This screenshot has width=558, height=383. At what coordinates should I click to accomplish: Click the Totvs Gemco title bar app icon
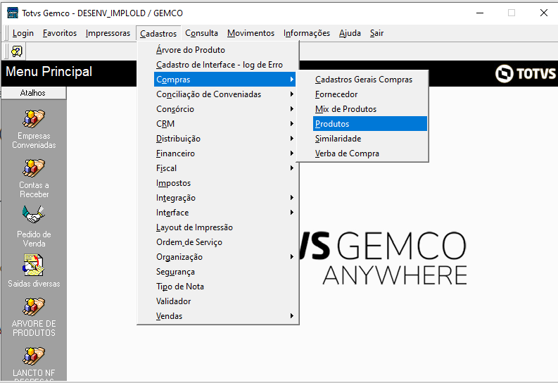[x=13, y=13]
